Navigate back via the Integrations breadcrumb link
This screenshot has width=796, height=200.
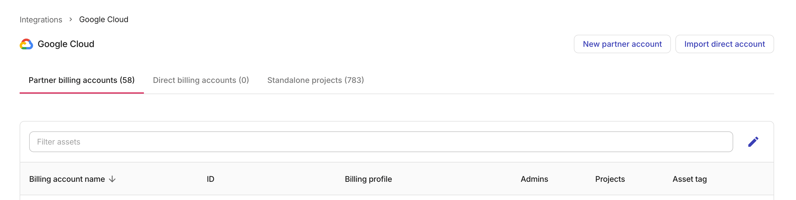tap(40, 19)
